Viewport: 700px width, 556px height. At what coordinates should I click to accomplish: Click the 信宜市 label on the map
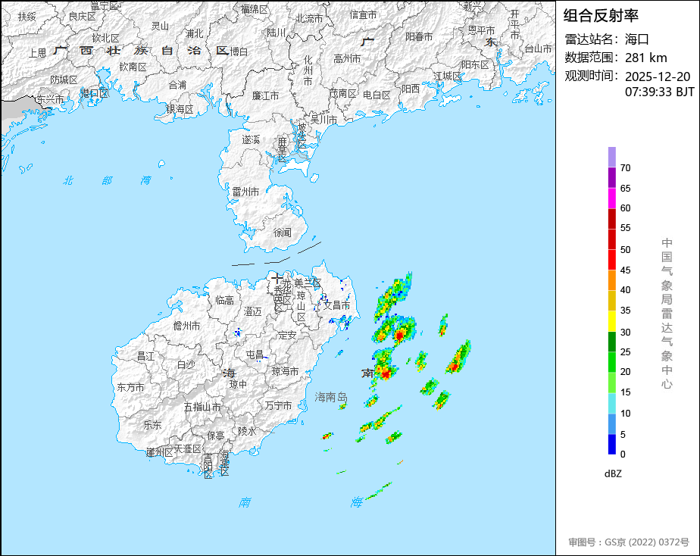pyautogui.click(x=363, y=14)
